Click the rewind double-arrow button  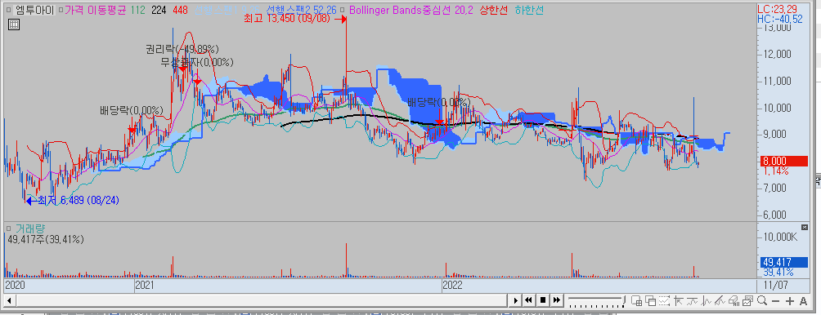528,300
